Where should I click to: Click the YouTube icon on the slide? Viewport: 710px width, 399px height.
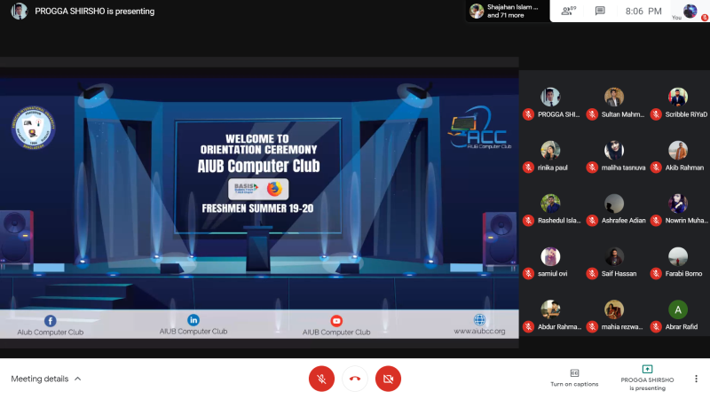point(336,321)
